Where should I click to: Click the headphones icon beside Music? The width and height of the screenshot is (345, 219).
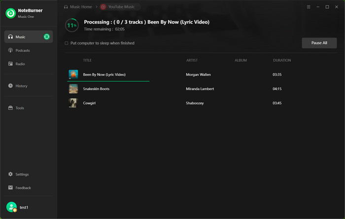(x=10, y=37)
